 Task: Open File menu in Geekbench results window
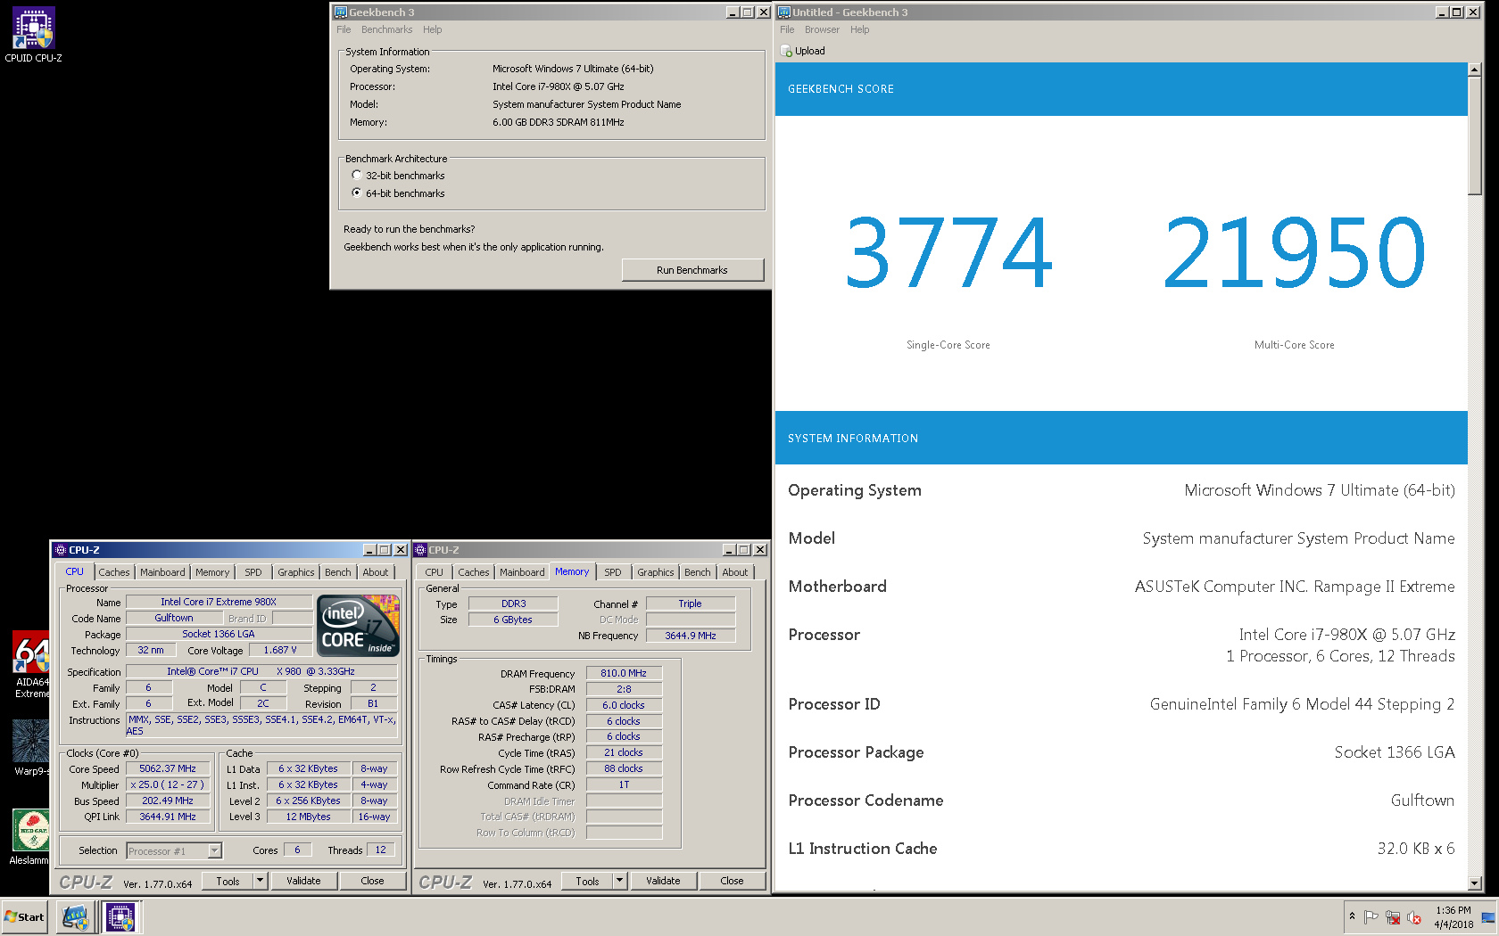click(x=787, y=29)
